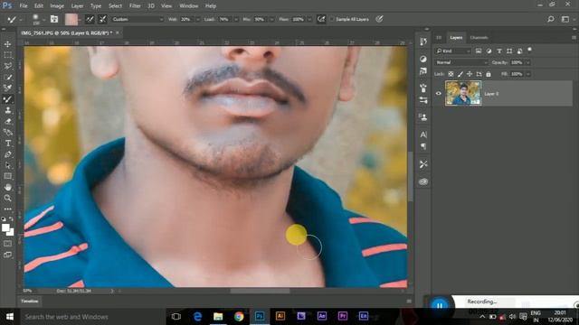Click the foreground color swatch
This screenshot has height=325, width=579.
click(x=5, y=228)
